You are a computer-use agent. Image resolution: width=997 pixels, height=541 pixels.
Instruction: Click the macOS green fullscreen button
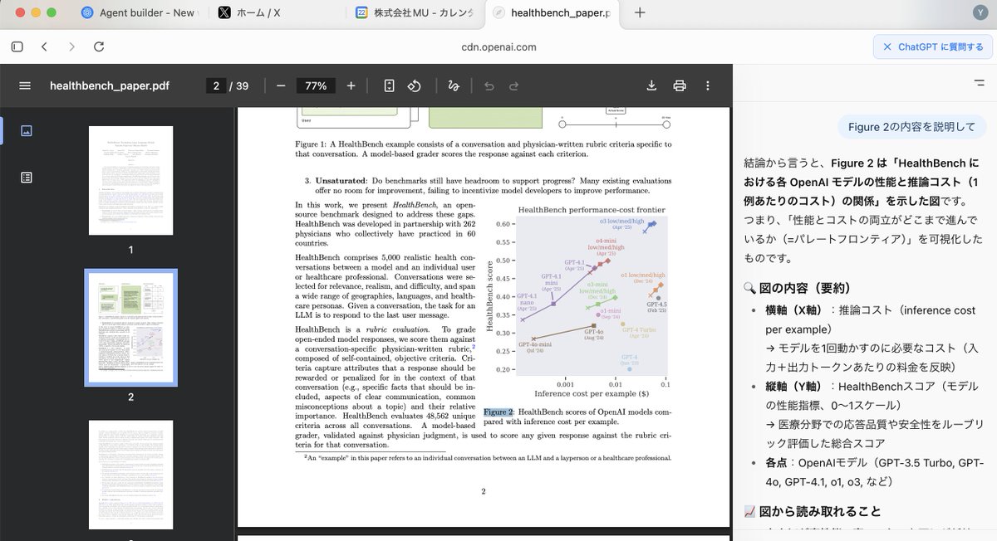pyautogui.click(x=52, y=12)
